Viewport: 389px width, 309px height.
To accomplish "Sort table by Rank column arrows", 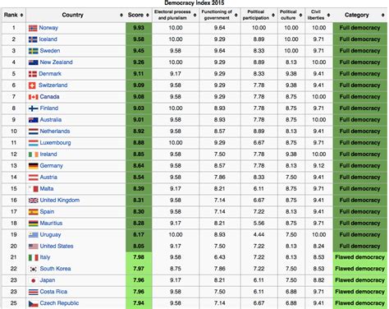I will (21, 15).
